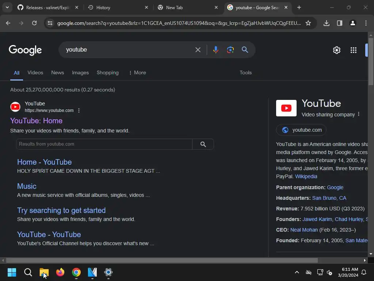Open Try searching to get started link
Viewport: 374px width, 281px height.
coord(61,210)
